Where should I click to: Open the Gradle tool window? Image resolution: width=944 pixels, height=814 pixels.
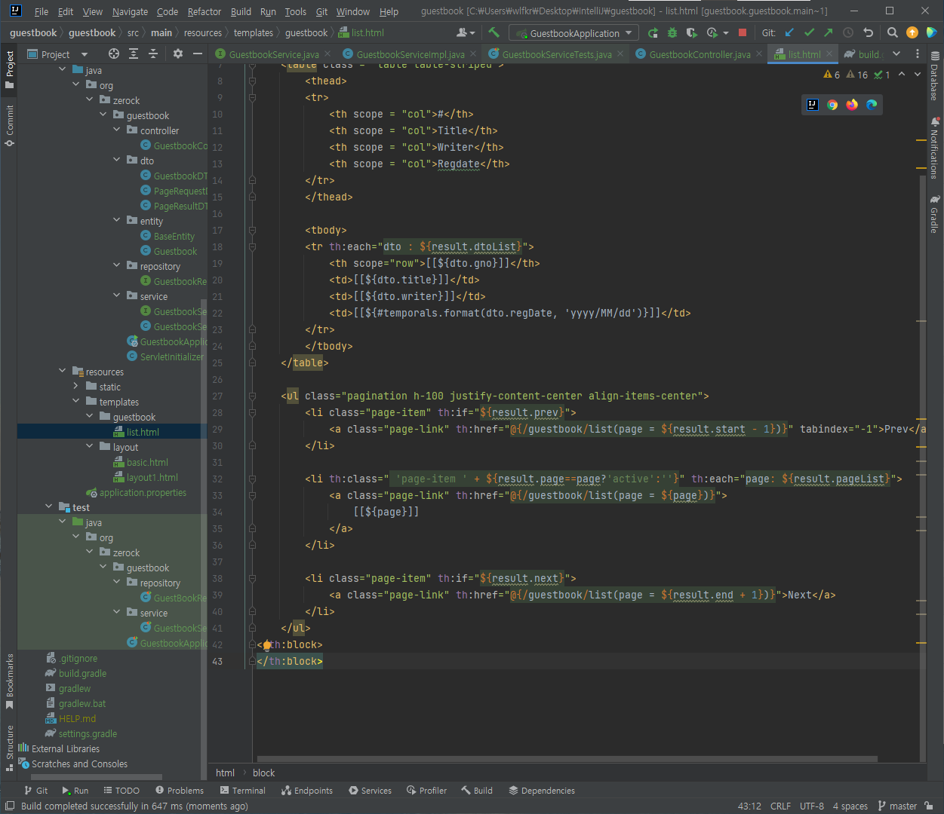(935, 214)
